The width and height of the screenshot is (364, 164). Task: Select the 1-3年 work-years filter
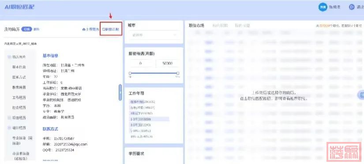(149, 119)
